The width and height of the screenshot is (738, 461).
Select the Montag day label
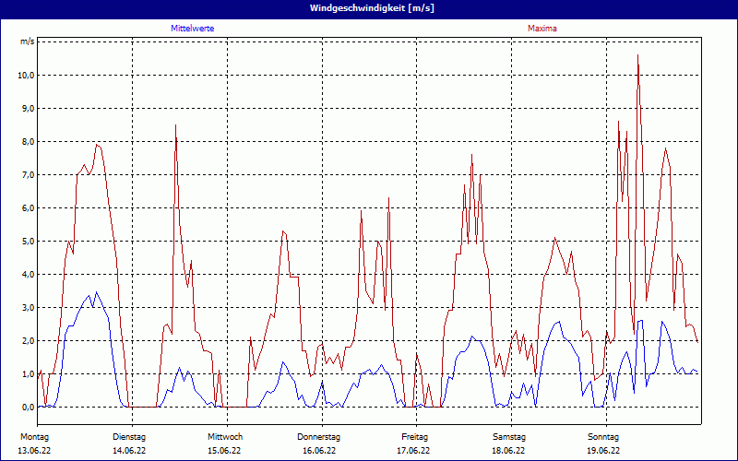[35, 436]
